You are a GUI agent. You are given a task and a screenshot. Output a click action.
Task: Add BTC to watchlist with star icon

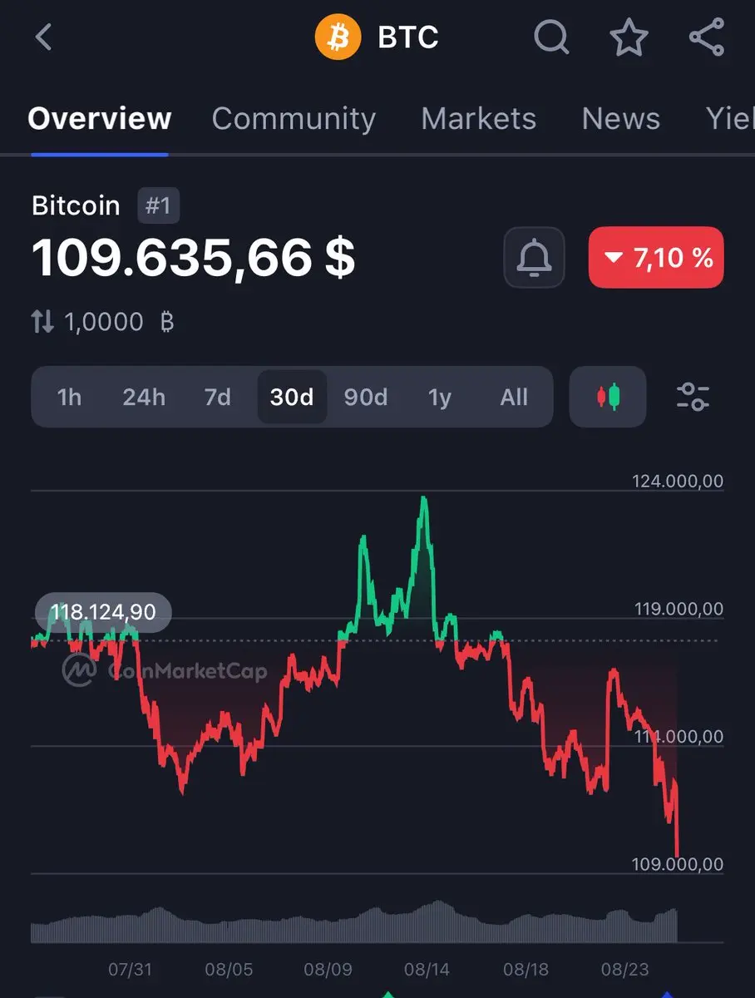pyautogui.click(x=629, y=37)
